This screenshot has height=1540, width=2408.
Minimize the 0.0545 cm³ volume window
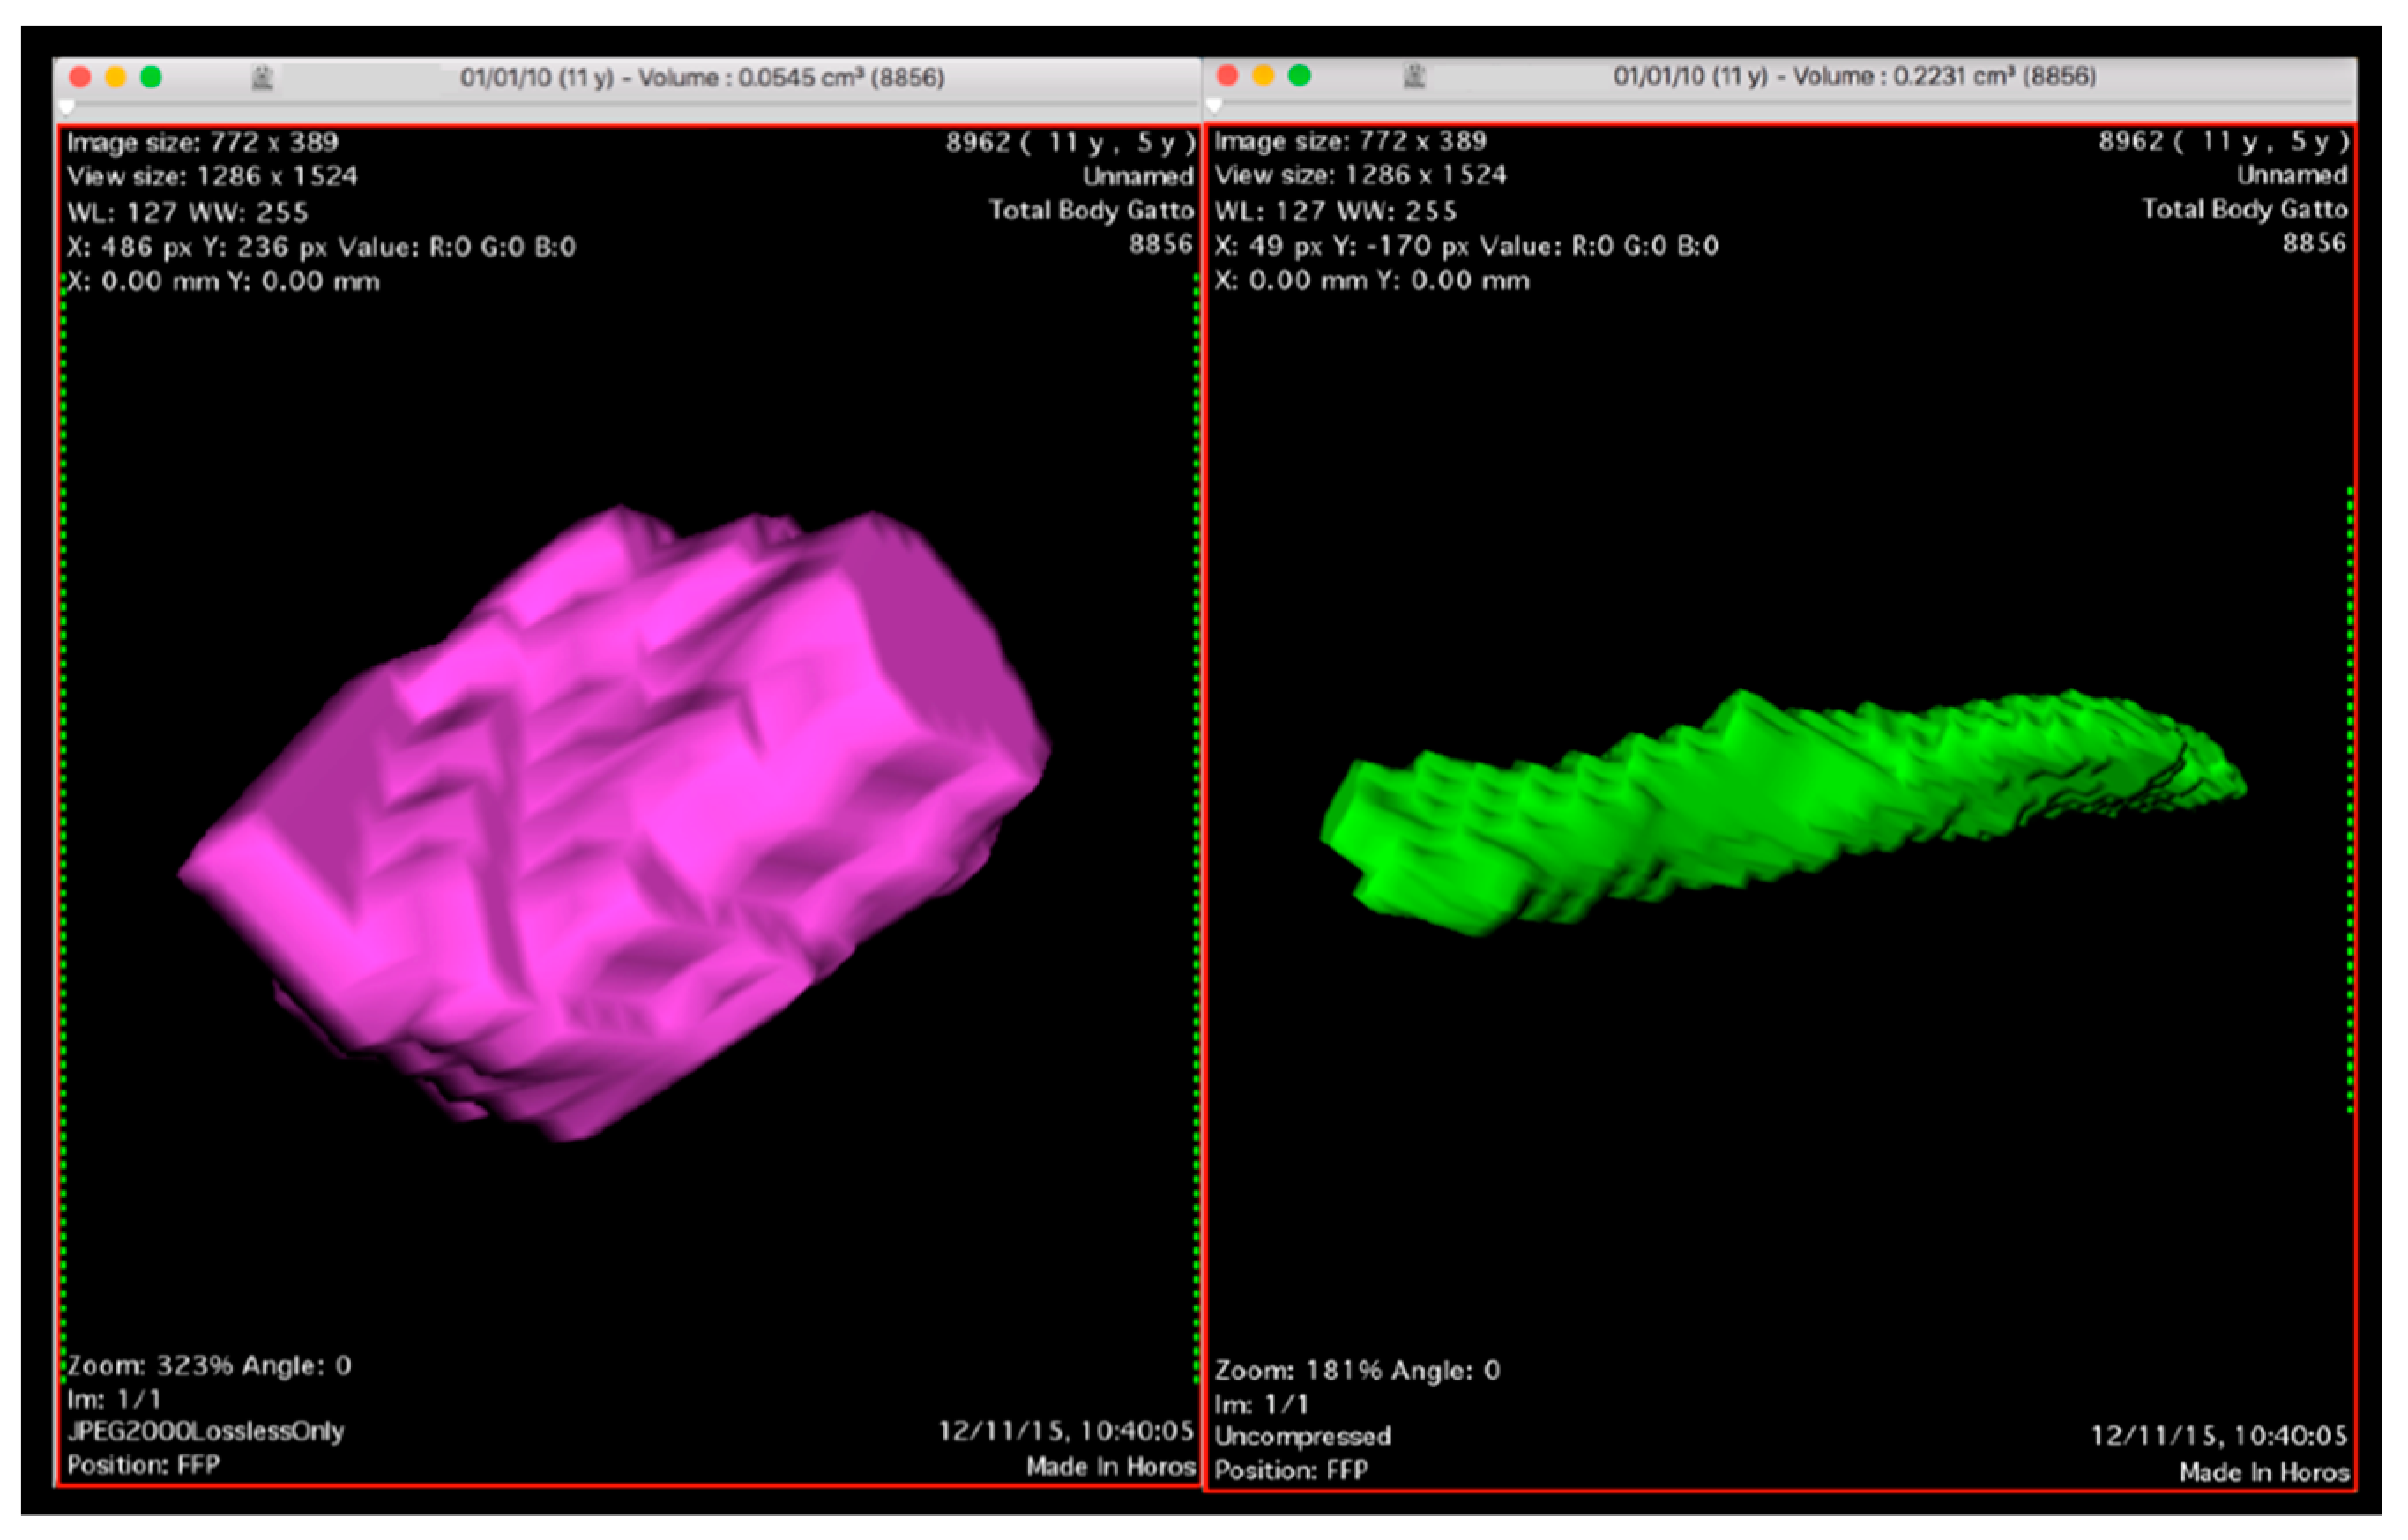116,77
